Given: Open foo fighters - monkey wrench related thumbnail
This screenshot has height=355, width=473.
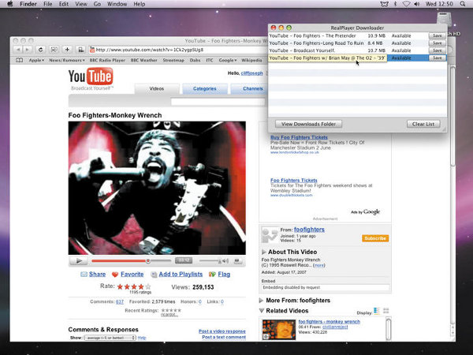Looking at the screenshot, I should coord(279,330).
